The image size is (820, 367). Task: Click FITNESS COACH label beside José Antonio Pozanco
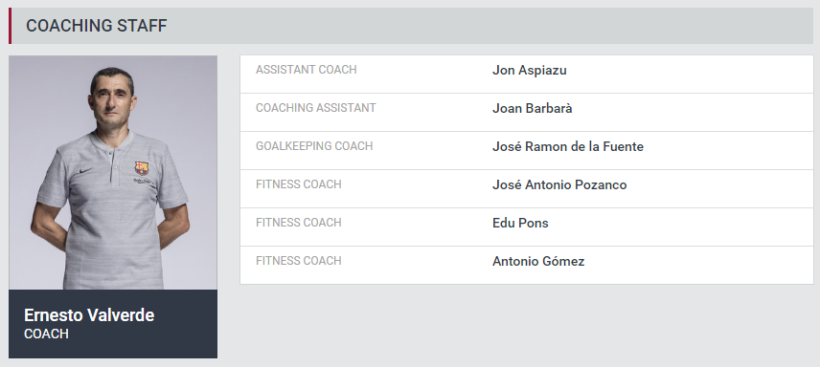click(299, 183)
